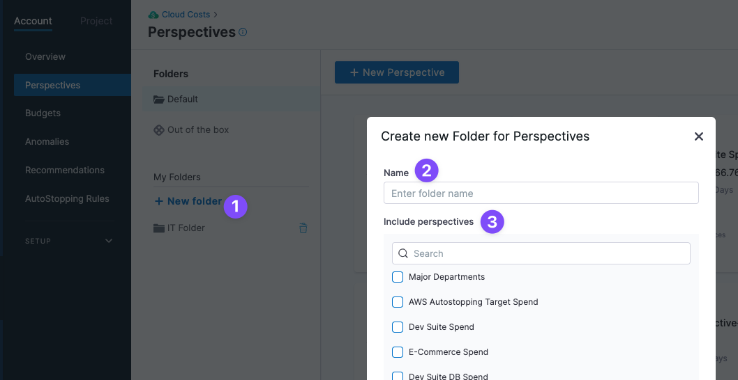Check the Major Departments checkbox

[x=398, y=277]
